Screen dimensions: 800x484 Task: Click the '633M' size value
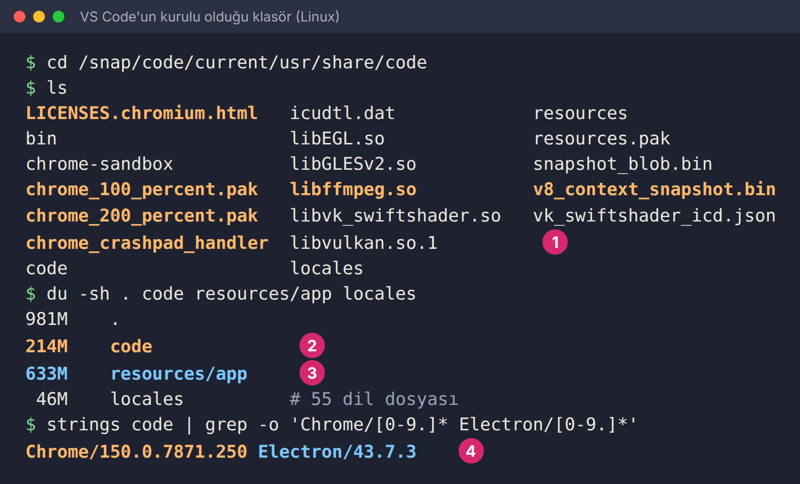[x=47, y=374]
